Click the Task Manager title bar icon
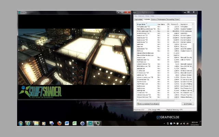 click(x=134, y=13)
